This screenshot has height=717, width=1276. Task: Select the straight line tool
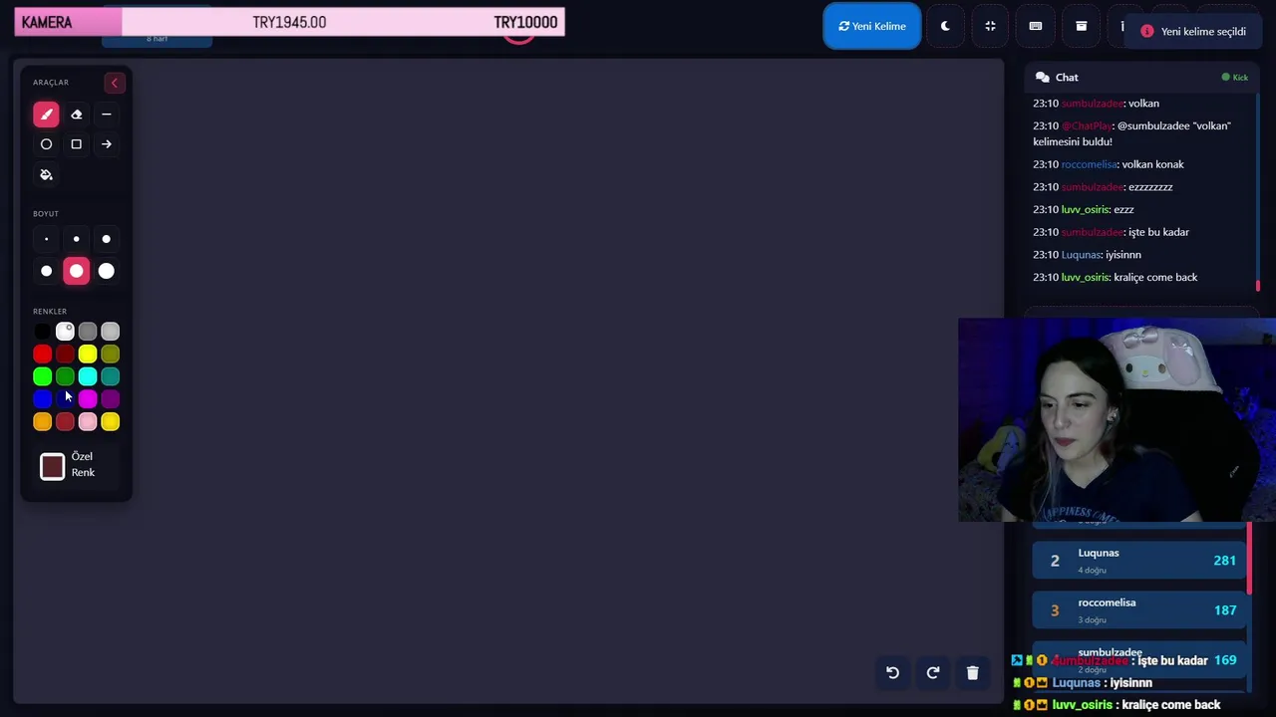[106, 115]
